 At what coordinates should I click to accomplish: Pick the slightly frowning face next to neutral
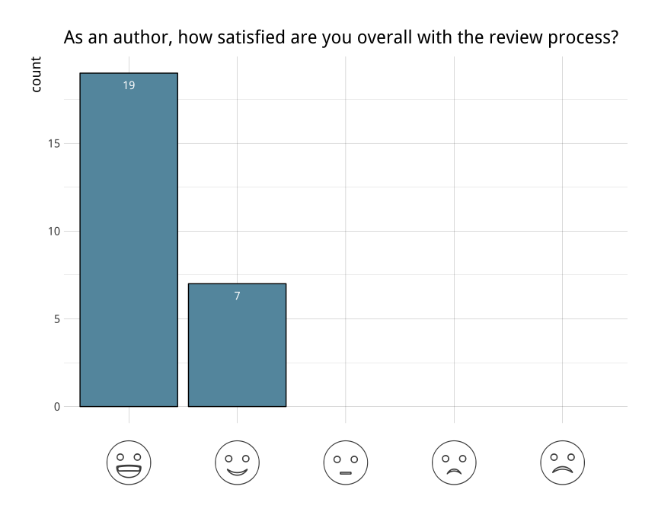click(454, 462)
